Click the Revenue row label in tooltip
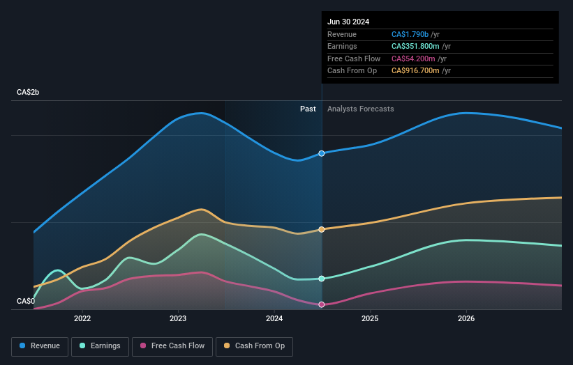 tap(342, 34)
